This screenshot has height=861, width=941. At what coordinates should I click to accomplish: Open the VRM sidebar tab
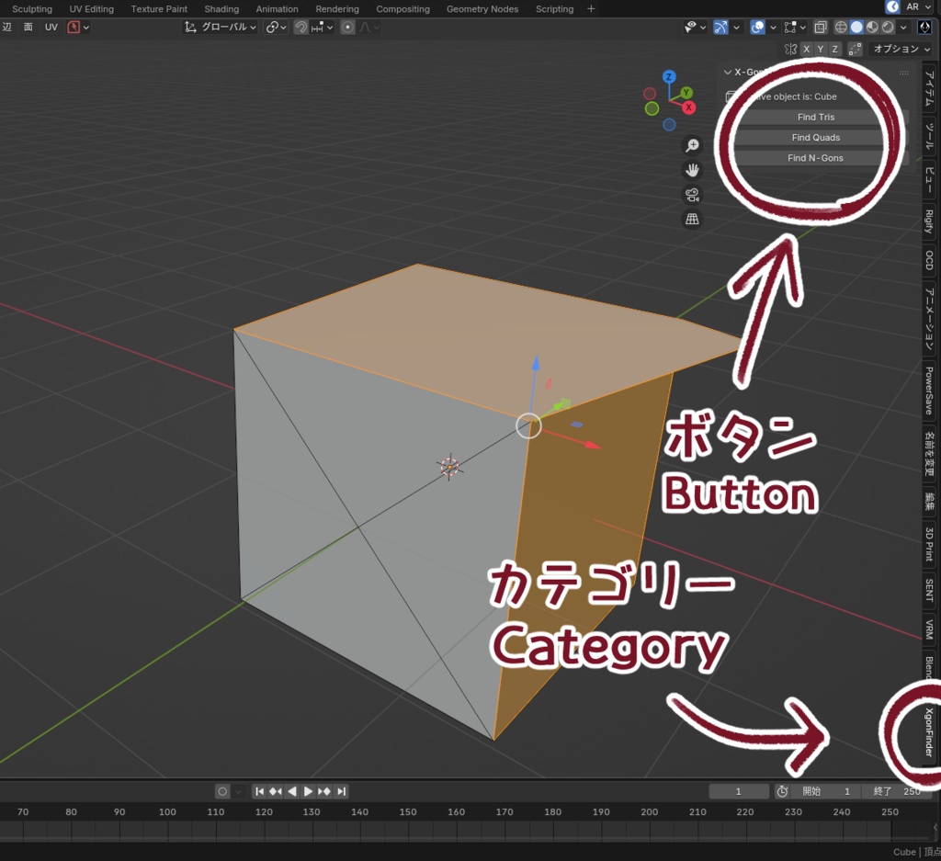pyautogui.click(x=929, y=629)
